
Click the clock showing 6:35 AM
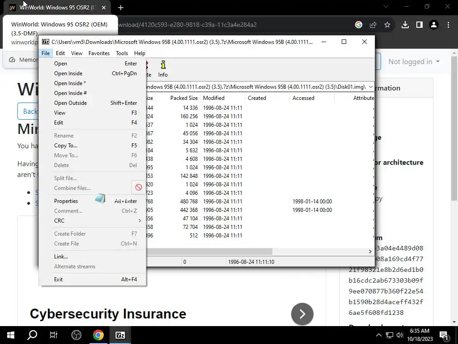[420, 335]
